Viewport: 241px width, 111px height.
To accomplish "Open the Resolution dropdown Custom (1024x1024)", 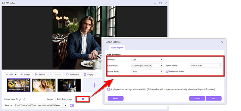I will pyautogui.click(x=147, y=66).
